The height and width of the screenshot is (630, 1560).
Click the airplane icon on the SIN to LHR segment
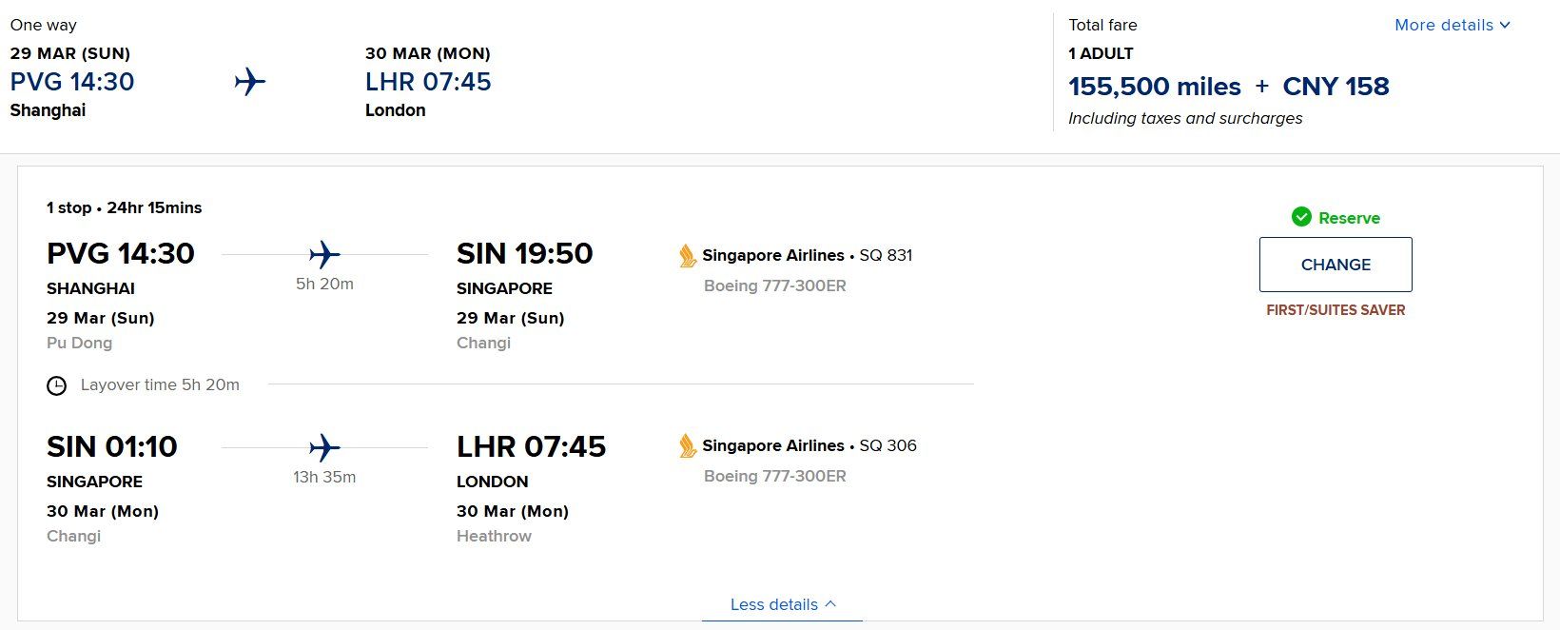(x=324, y=447)
